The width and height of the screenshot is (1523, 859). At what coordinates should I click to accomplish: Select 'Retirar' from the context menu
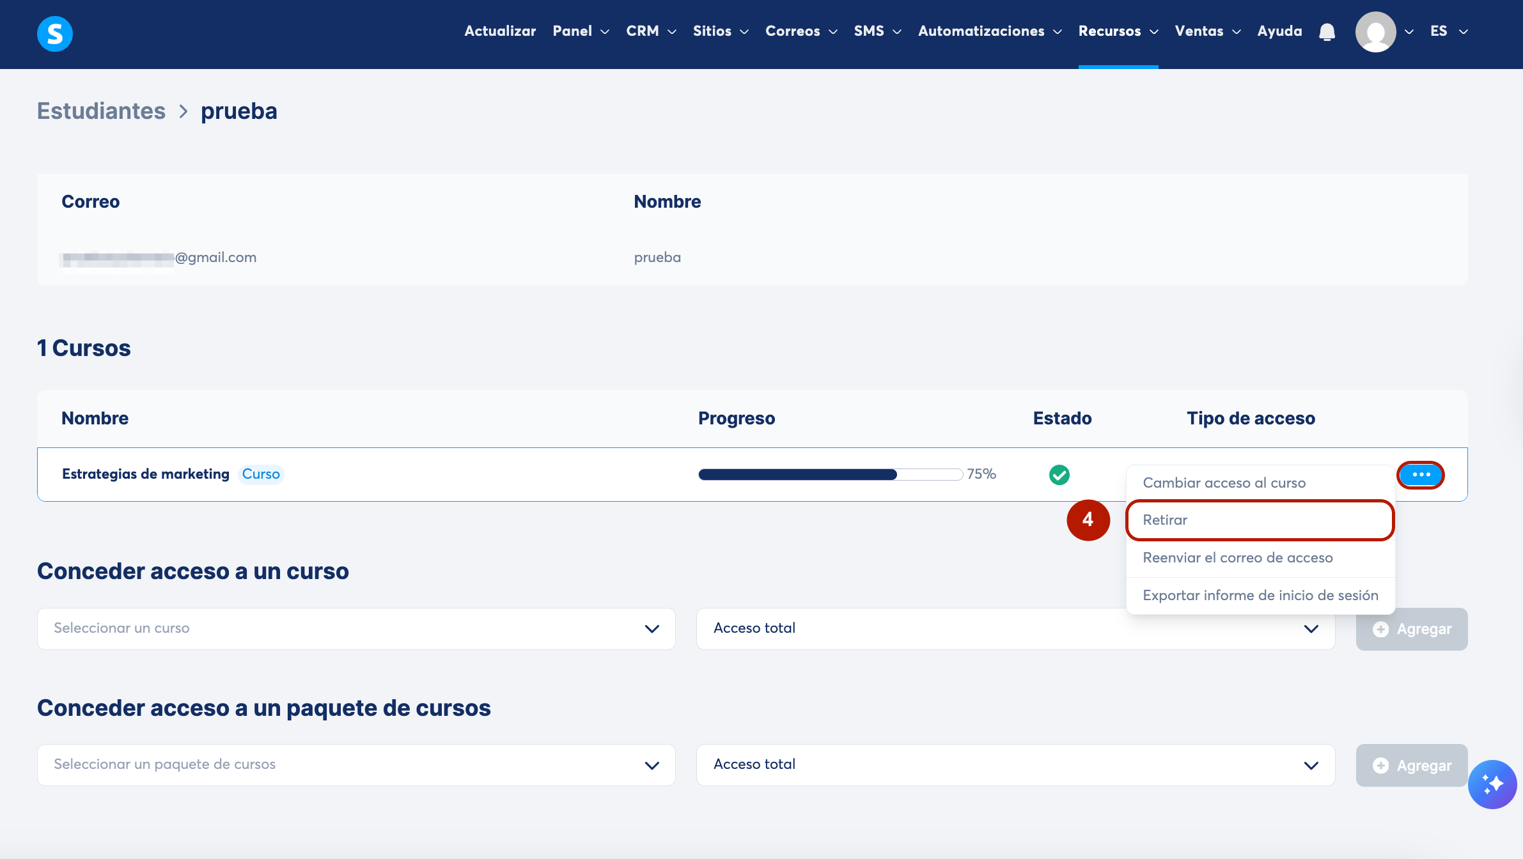click(x=1260, y=520)
